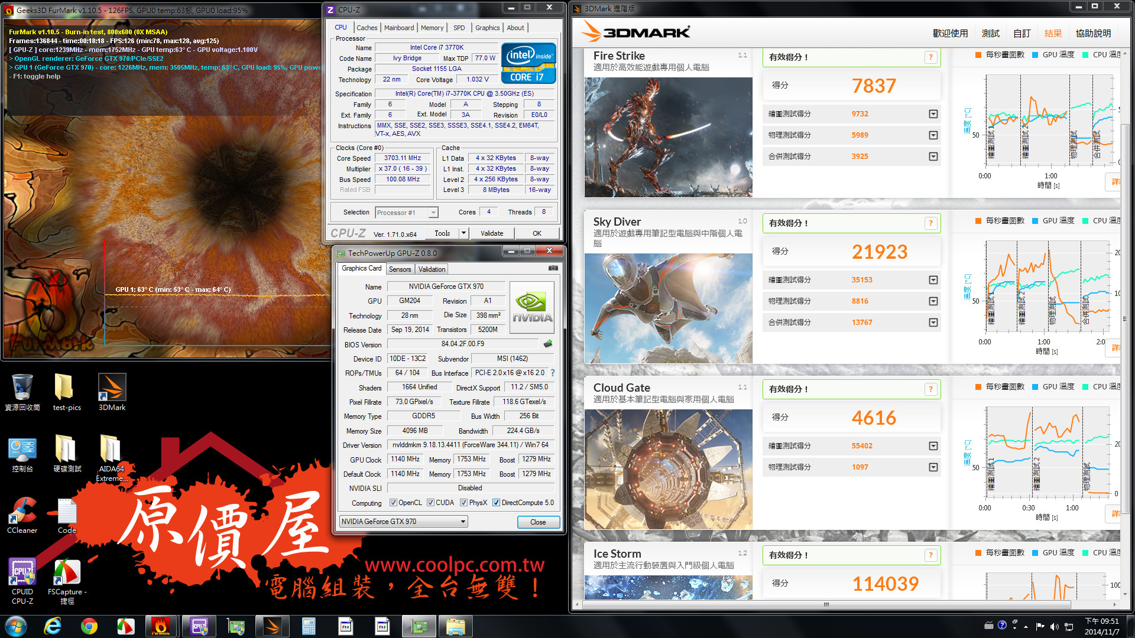The image size is (1135, 638).
Task: Switch to the CPU-Z SPD tab
Action: [x=459, y=28]
